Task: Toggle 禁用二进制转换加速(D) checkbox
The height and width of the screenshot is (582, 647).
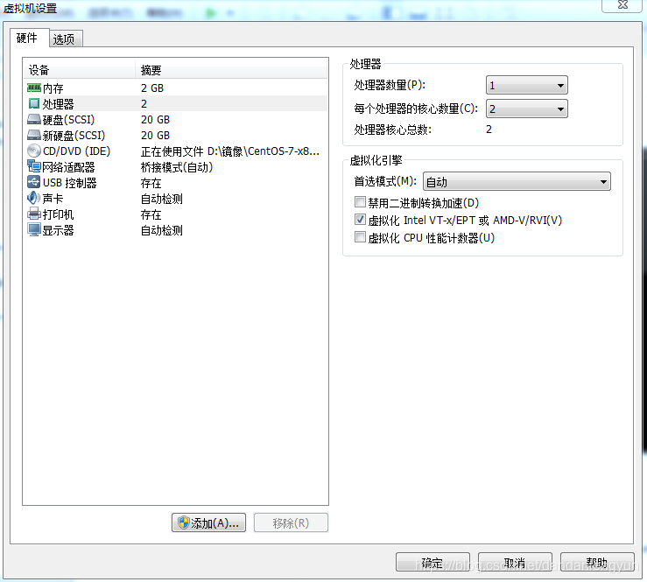Action: [x=360, y=202]
